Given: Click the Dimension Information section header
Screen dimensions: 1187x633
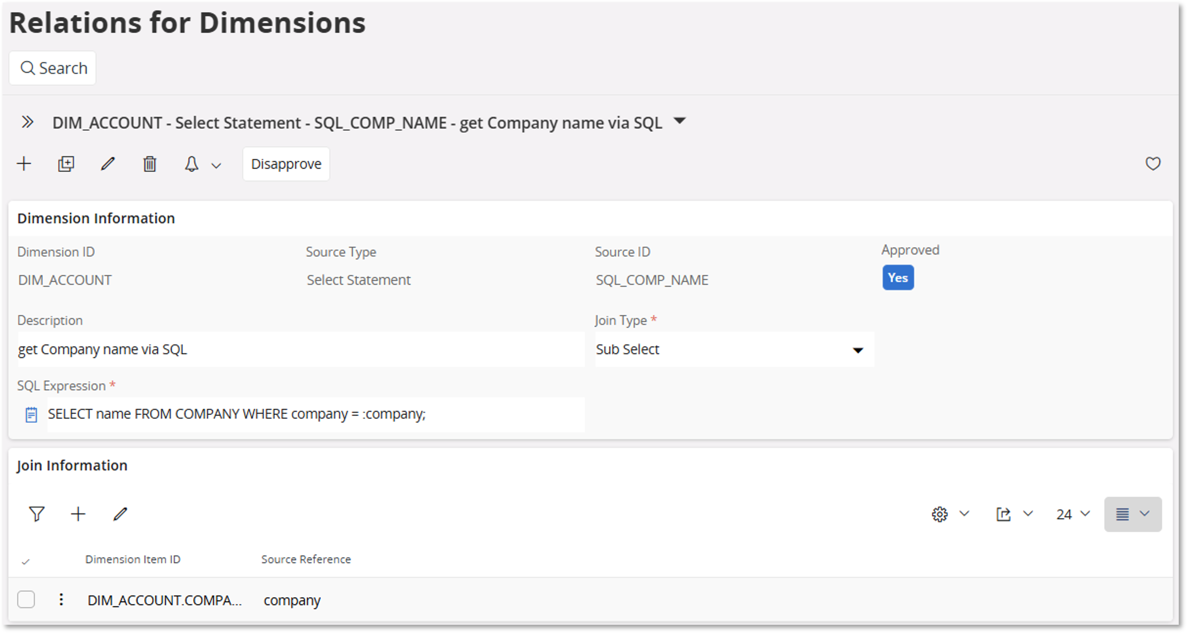Looking at the screenshot, I should (x=96, y=219).
